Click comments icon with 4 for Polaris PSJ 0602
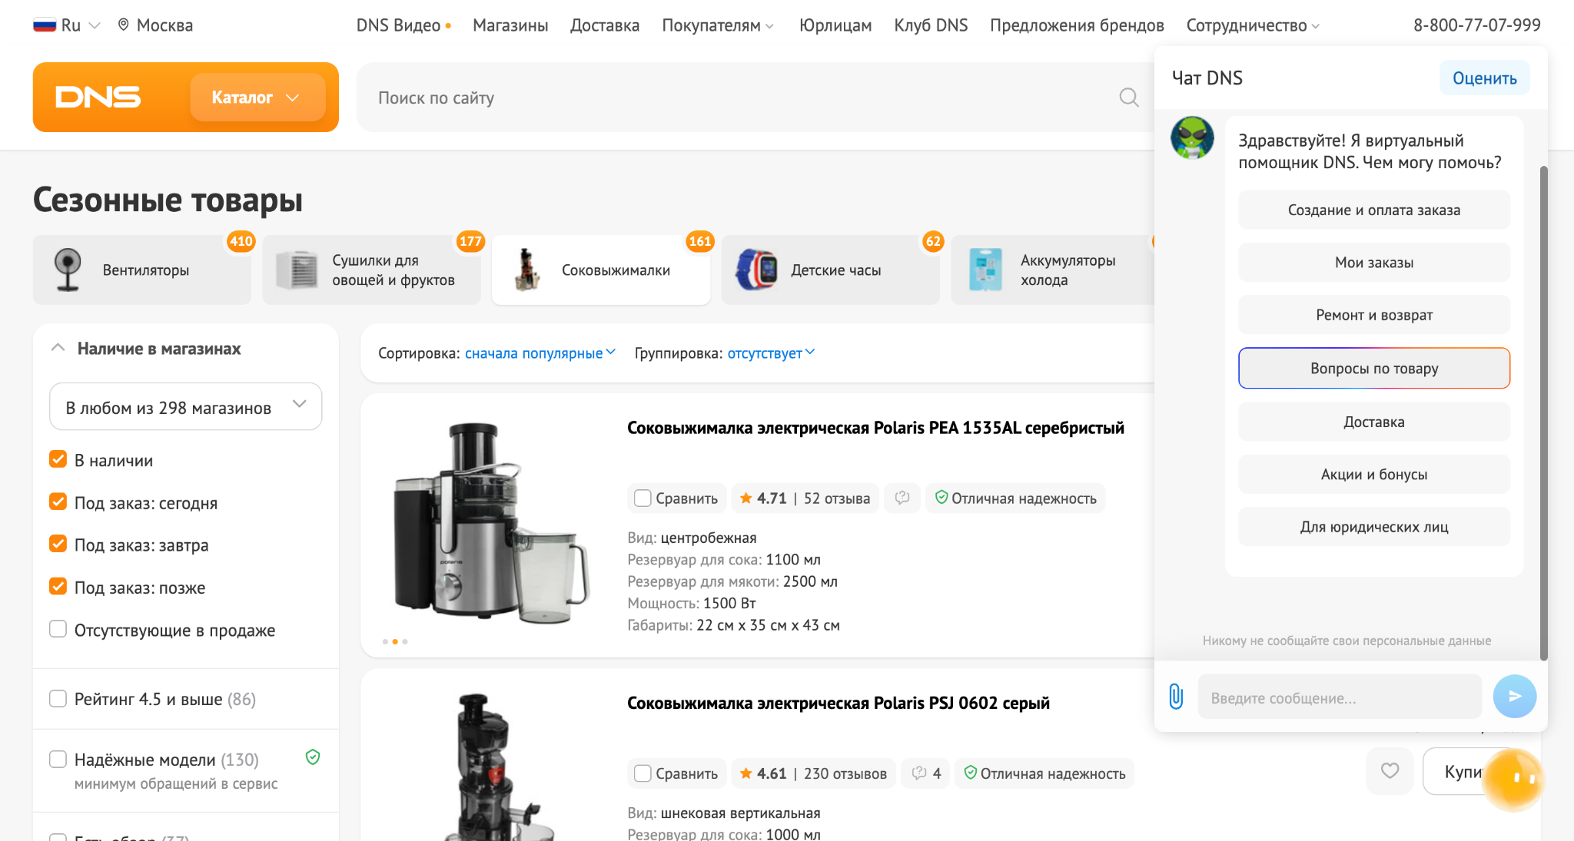 (925, 773)
